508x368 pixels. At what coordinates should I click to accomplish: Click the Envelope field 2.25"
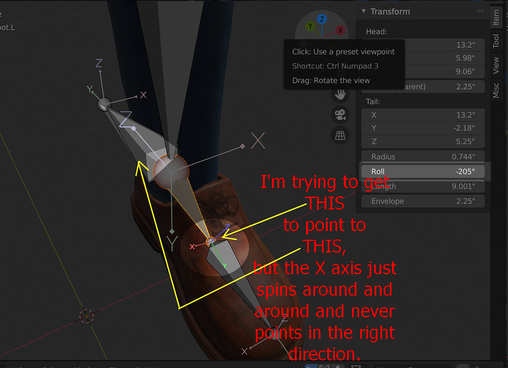423,201
